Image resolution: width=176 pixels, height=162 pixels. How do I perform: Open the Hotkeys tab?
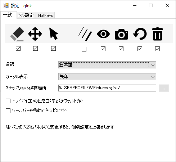[x=45, y=15]
